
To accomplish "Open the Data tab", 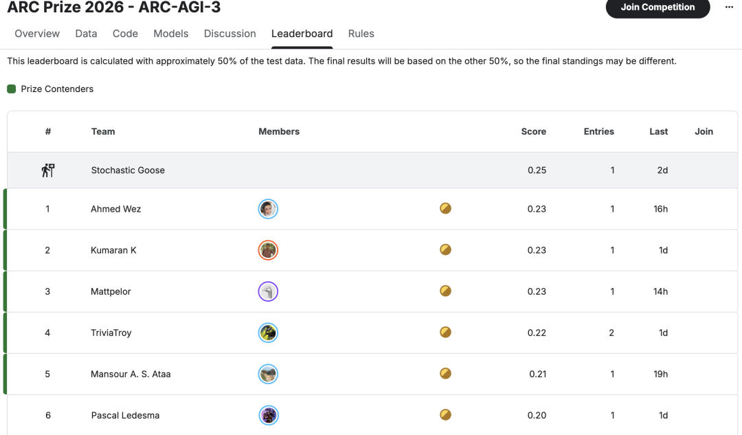I will [86, 34].
